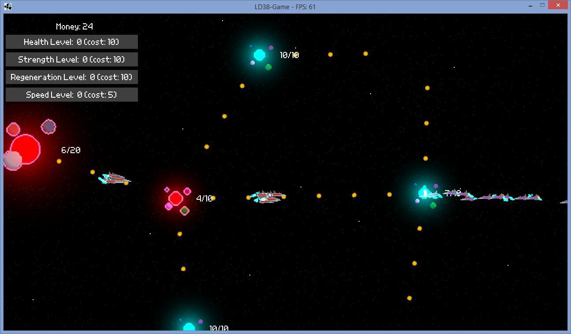The width and height of the screenshot is (571, 334).
Task: Click the 6/20 planet health label
Action: coord(70,150)
